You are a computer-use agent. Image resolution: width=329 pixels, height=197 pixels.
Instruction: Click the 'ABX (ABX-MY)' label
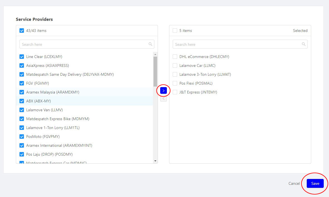[x=38, y=101]
